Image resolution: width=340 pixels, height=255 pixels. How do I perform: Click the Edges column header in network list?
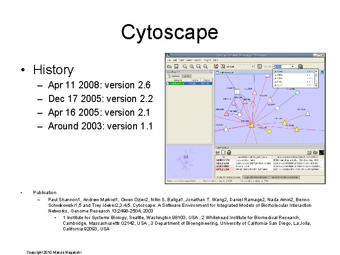[206, 80]
